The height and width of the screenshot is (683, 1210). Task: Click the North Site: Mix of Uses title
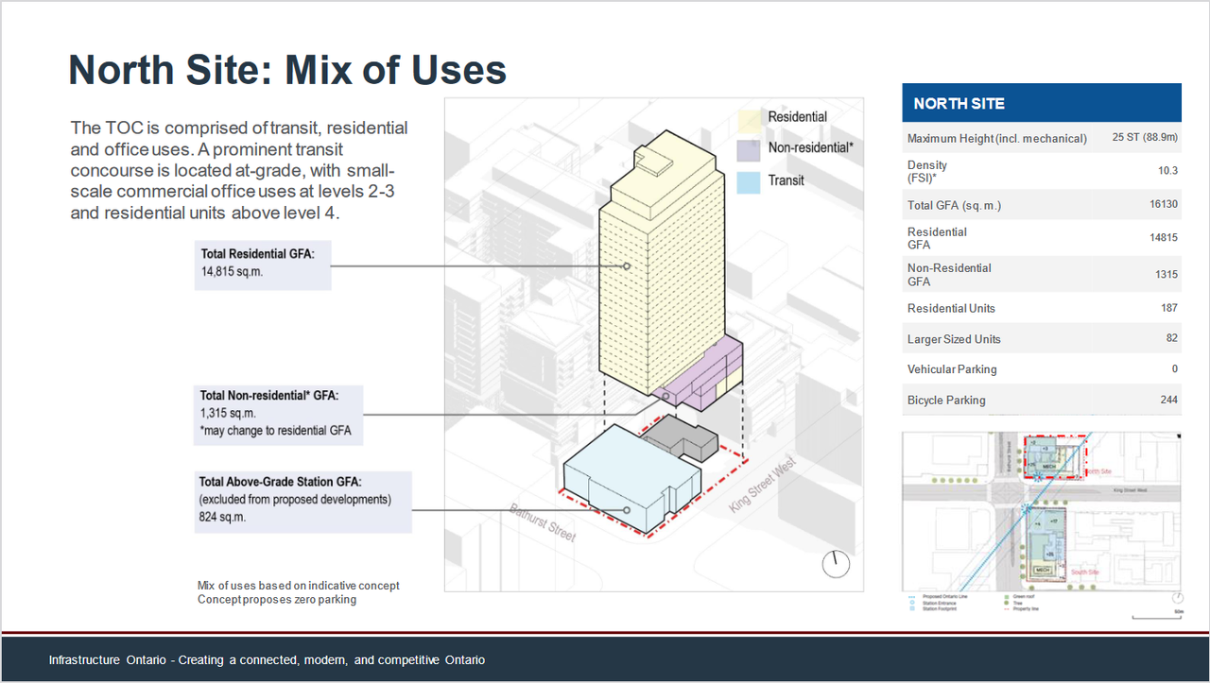[287, 70]
